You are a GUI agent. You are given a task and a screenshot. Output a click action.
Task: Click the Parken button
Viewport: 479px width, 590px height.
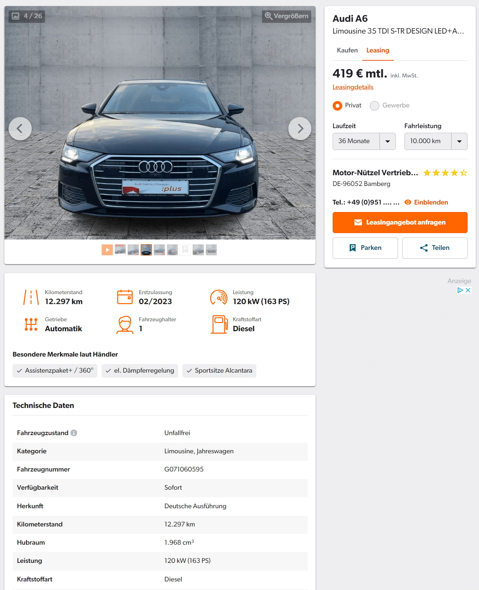[365, 248]
